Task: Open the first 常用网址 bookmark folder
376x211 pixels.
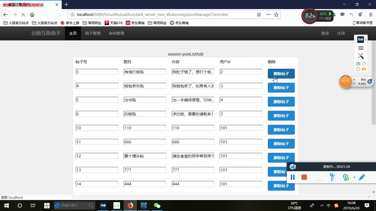Action: [92, 23]
